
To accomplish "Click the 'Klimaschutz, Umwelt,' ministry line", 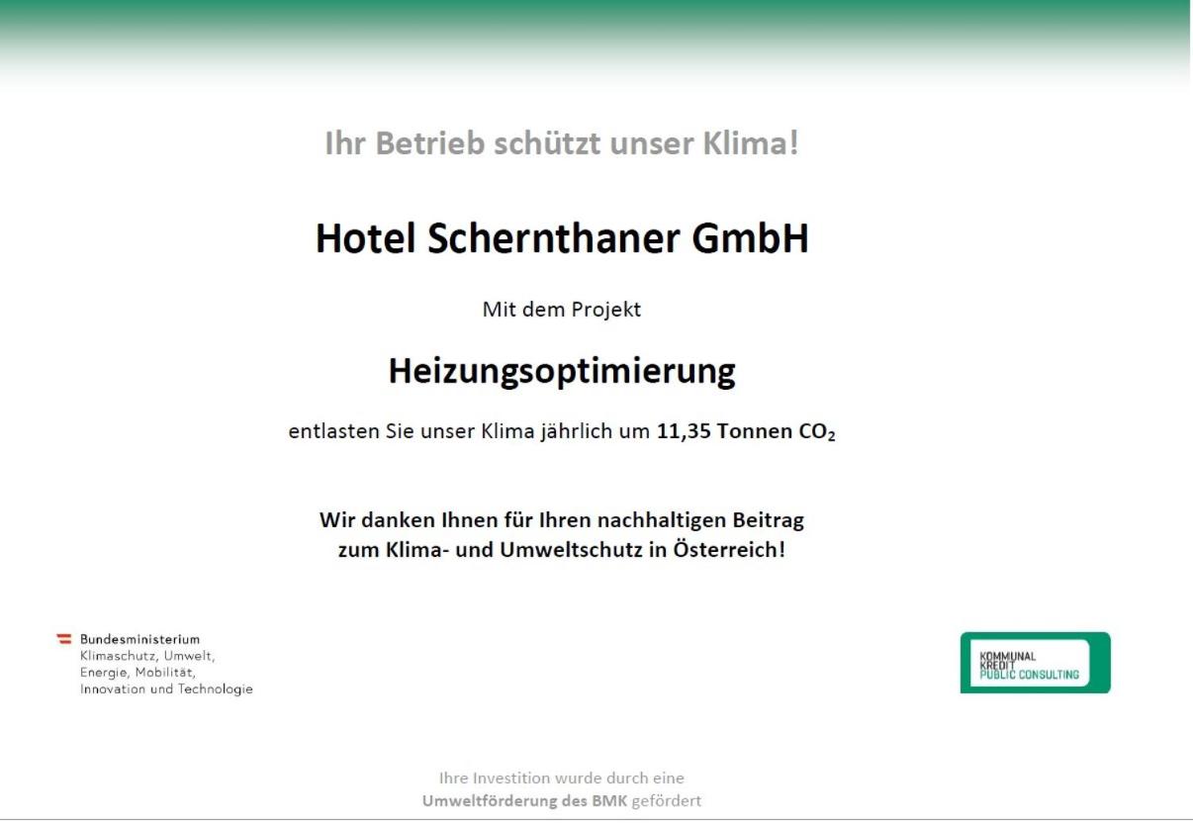I will pos(147,656).
